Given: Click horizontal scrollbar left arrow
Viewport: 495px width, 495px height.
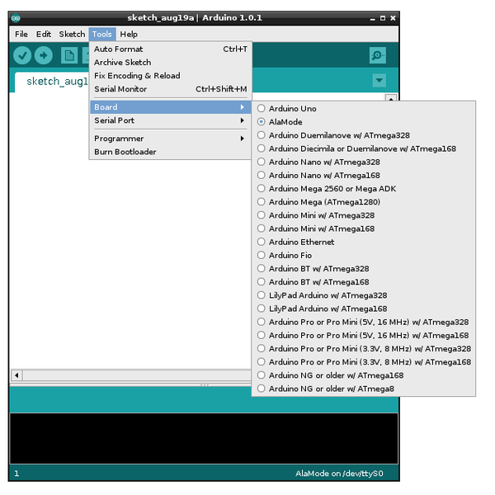Looking at the screenshot, I should click(x=16, y=375).
